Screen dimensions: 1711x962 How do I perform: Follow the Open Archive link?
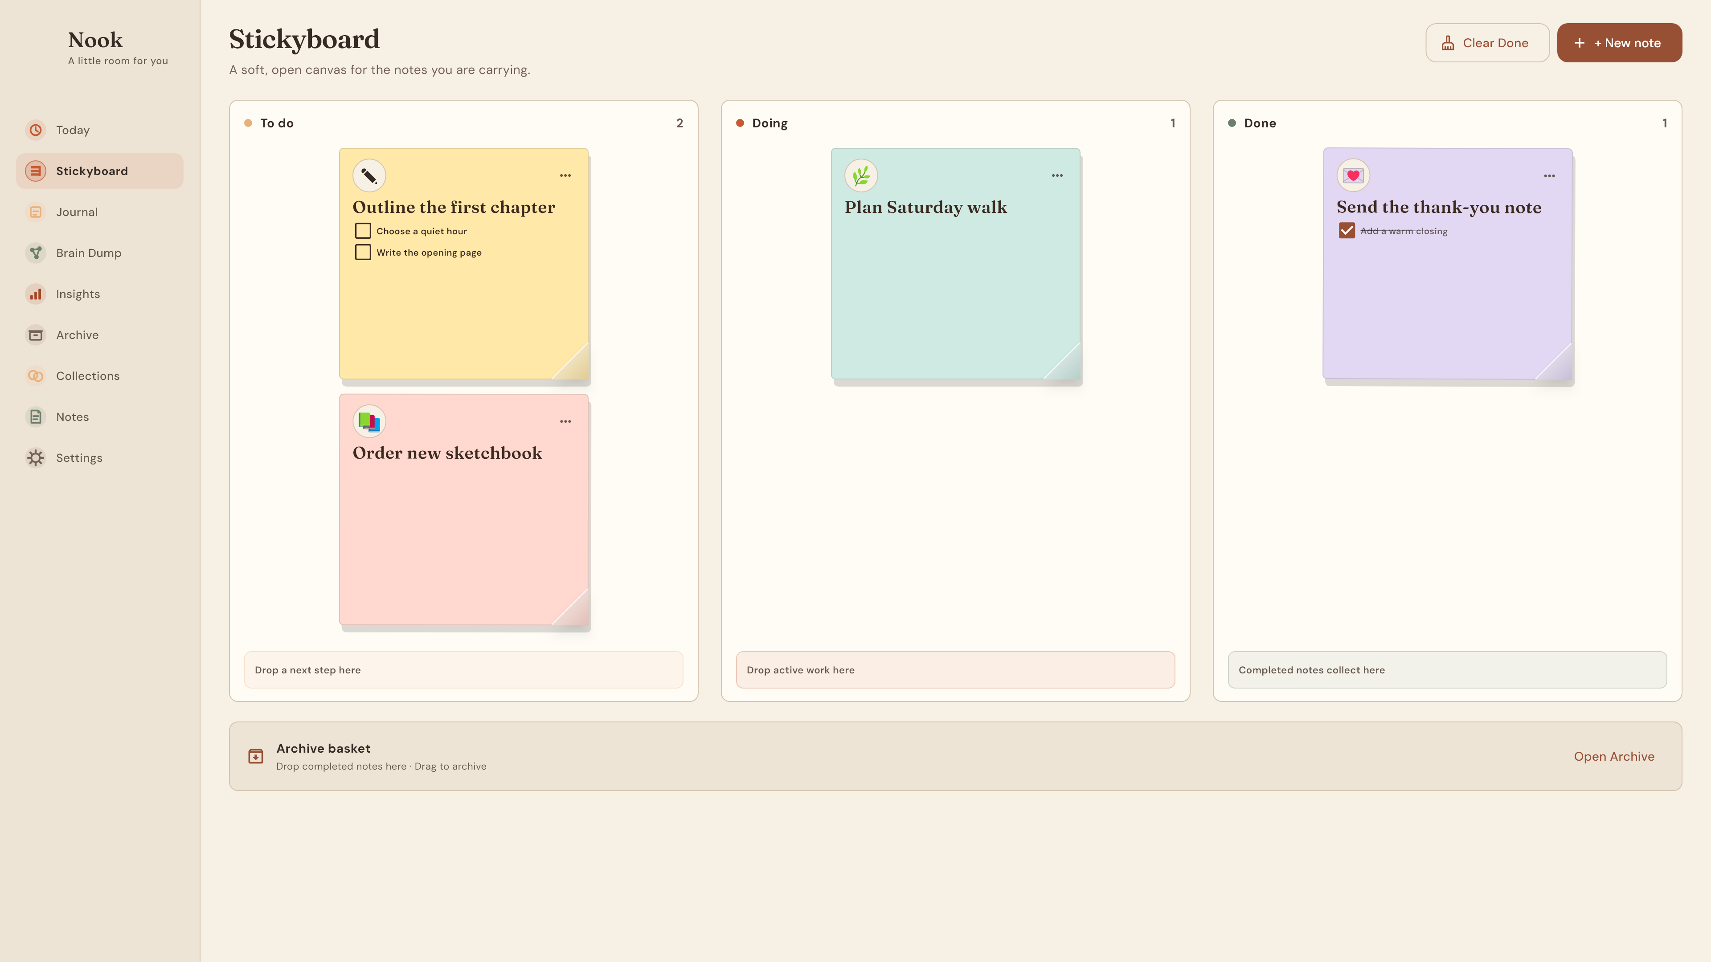1614,756
